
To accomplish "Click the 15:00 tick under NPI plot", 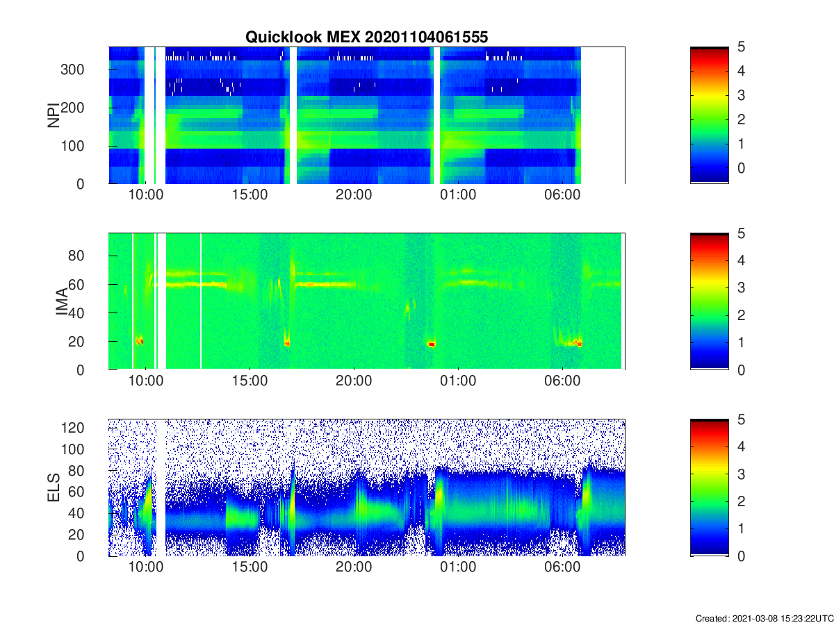I will tap(250, 194).
